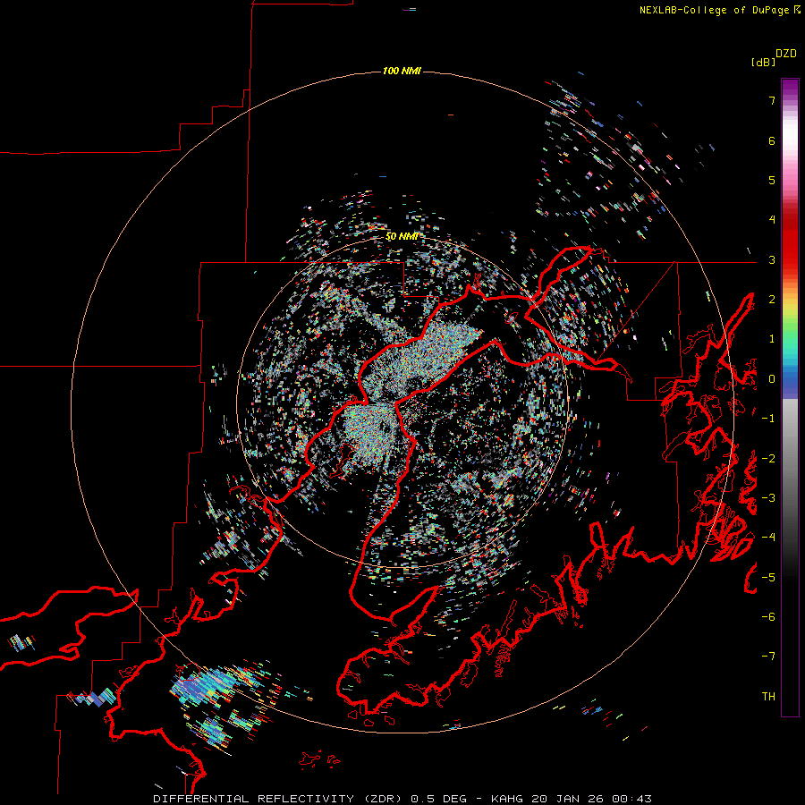
Task: Click the -5 dB tick label on color scale
Action: point(768,578)
